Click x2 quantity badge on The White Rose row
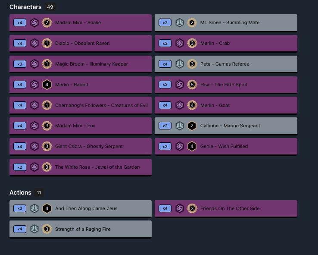 (x=20, y=167)
